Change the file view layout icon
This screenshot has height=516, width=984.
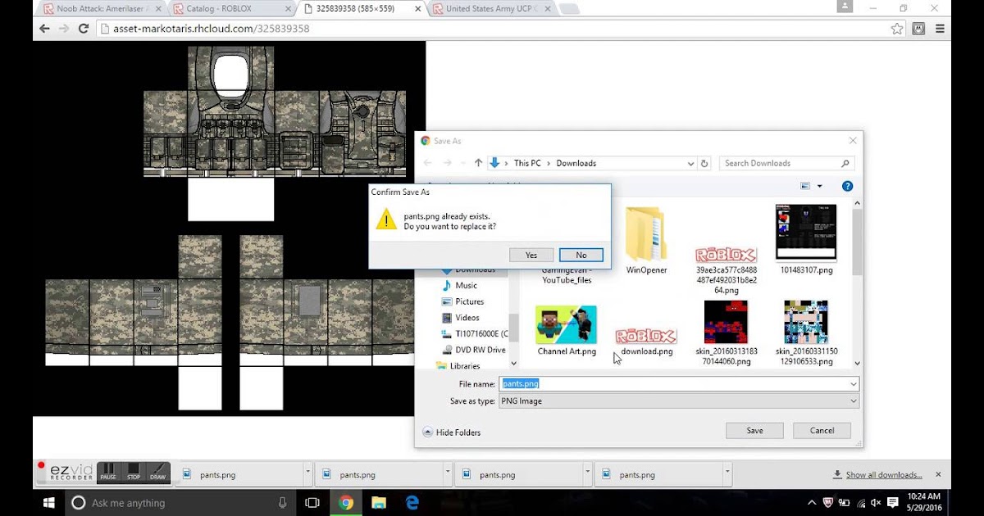[805, 187]
